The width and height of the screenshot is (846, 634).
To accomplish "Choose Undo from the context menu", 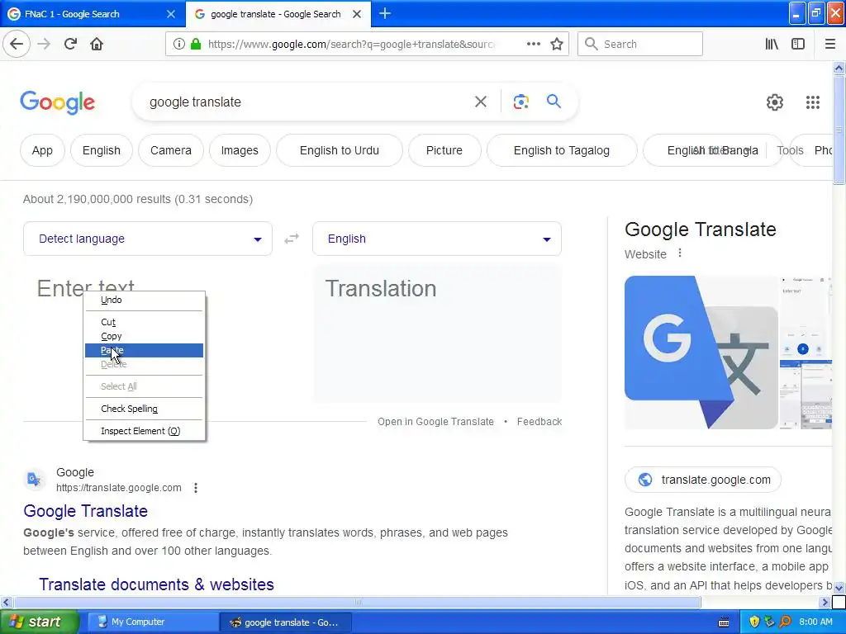I will [144, 300].
